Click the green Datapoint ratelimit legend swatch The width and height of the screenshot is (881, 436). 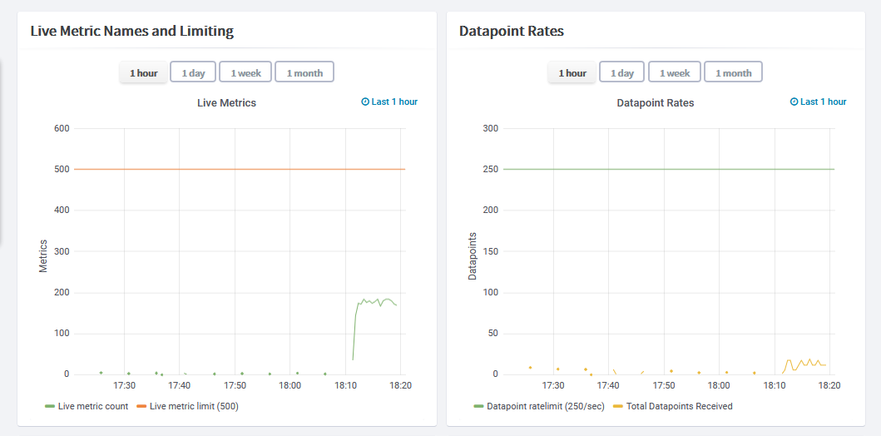478,406
